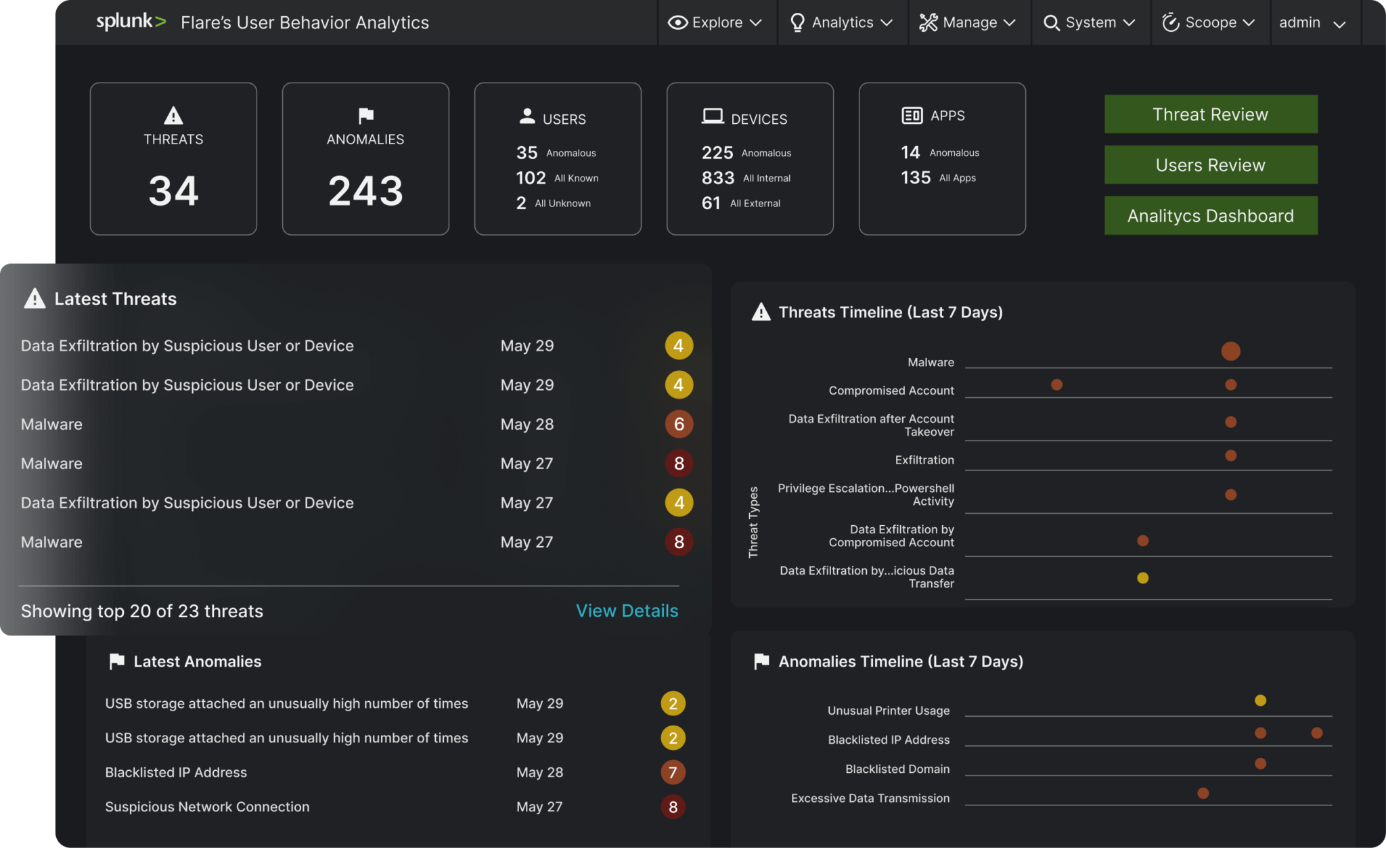Click the Threats warning triangle icon
Screen dimensions: 1386x848
point(173,116)
